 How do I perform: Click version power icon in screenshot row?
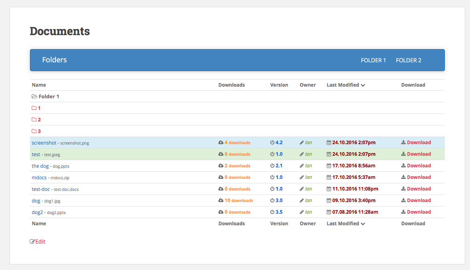tap(272, 143)
